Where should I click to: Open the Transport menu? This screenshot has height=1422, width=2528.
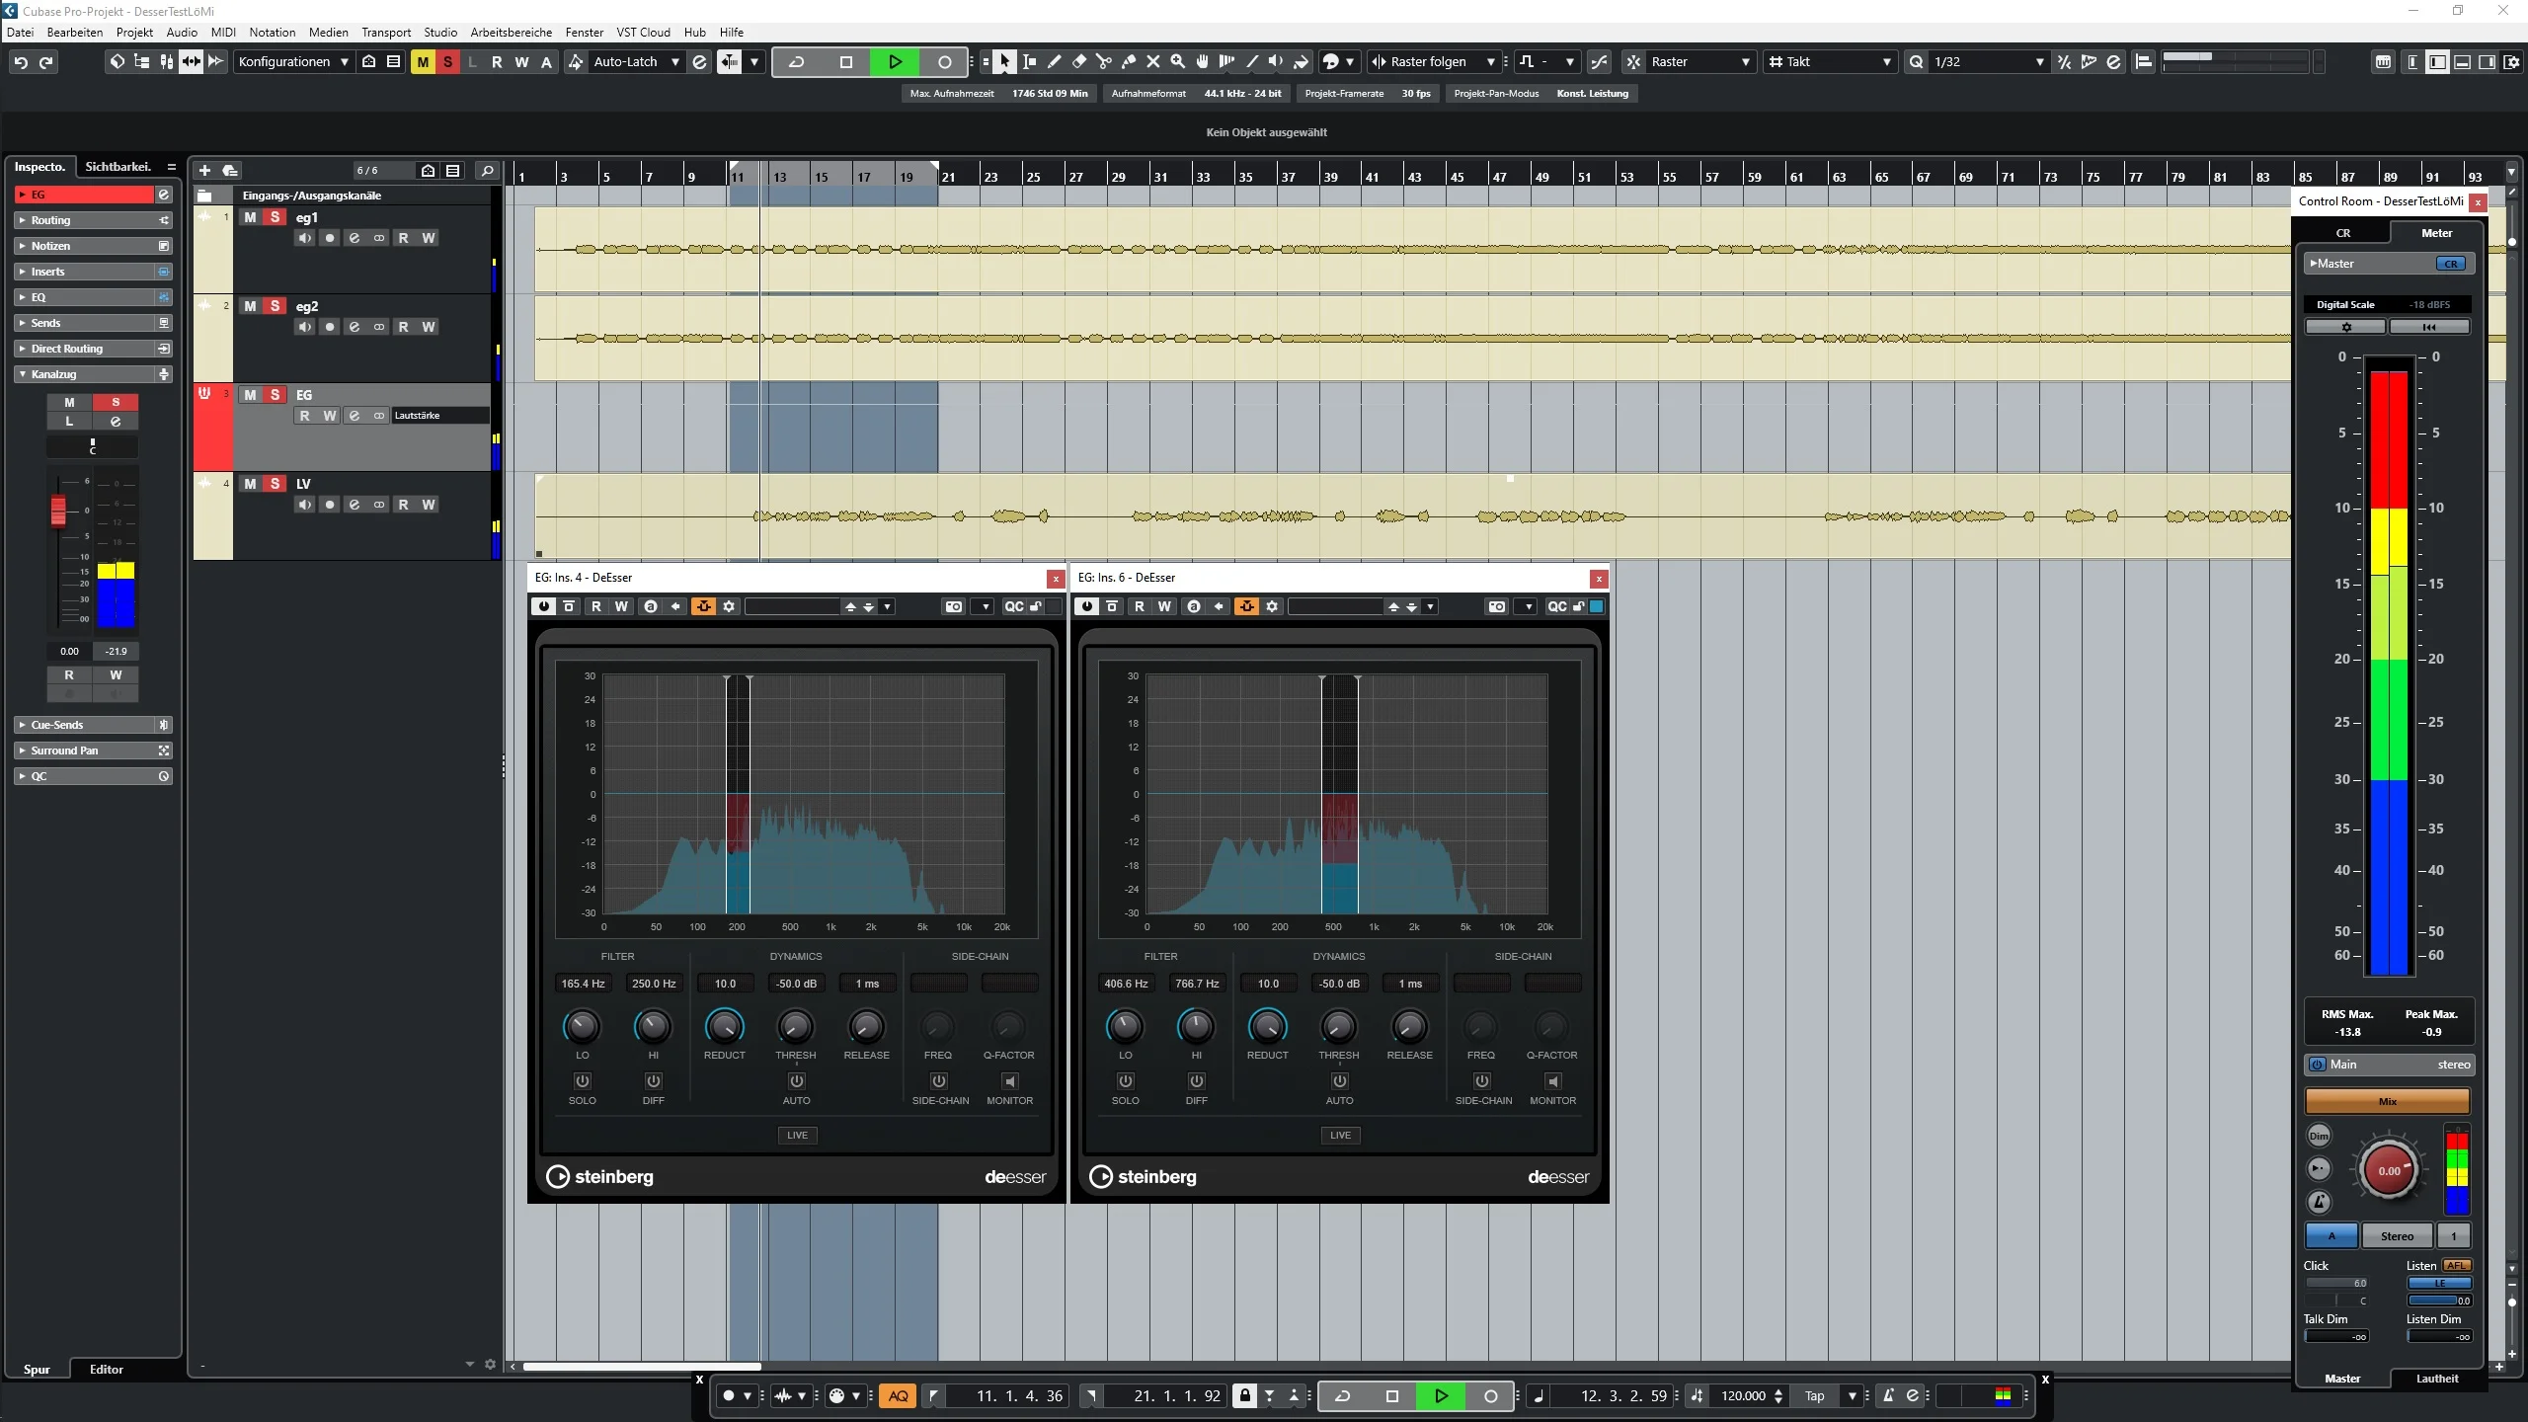386,32
